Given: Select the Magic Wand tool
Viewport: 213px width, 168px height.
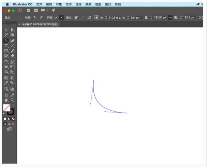Looking at the screenshot, I should (6, 35).
